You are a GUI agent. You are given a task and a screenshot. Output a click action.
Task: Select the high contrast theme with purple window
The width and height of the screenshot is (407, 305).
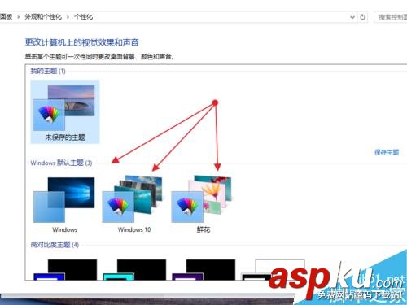coord(203,269)
